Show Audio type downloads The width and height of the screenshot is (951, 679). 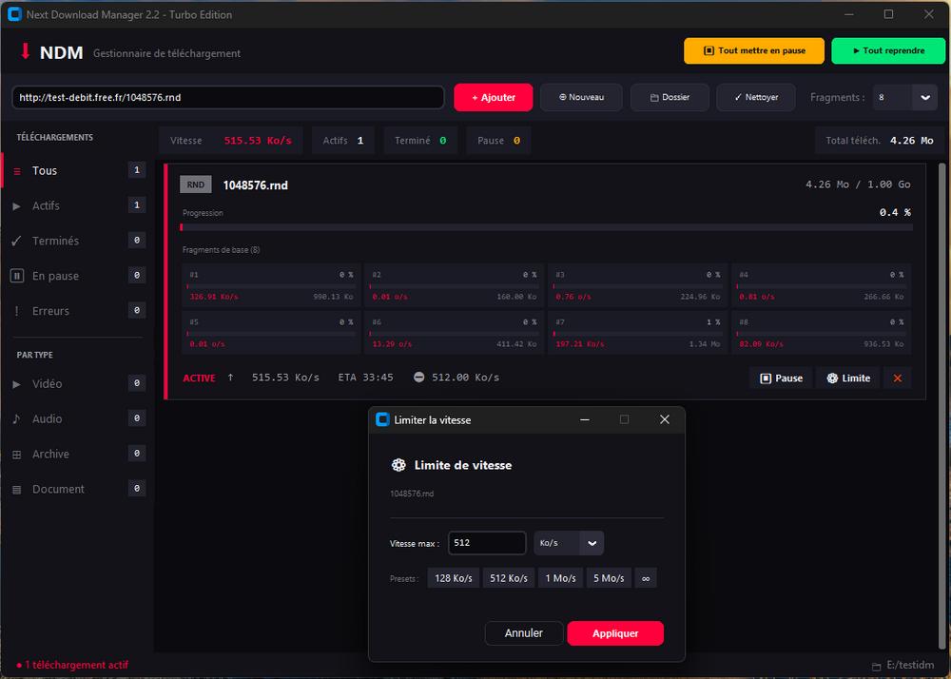[78, 419]
